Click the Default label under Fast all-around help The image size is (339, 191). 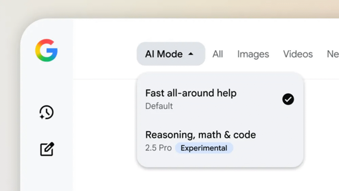(159, 106)
